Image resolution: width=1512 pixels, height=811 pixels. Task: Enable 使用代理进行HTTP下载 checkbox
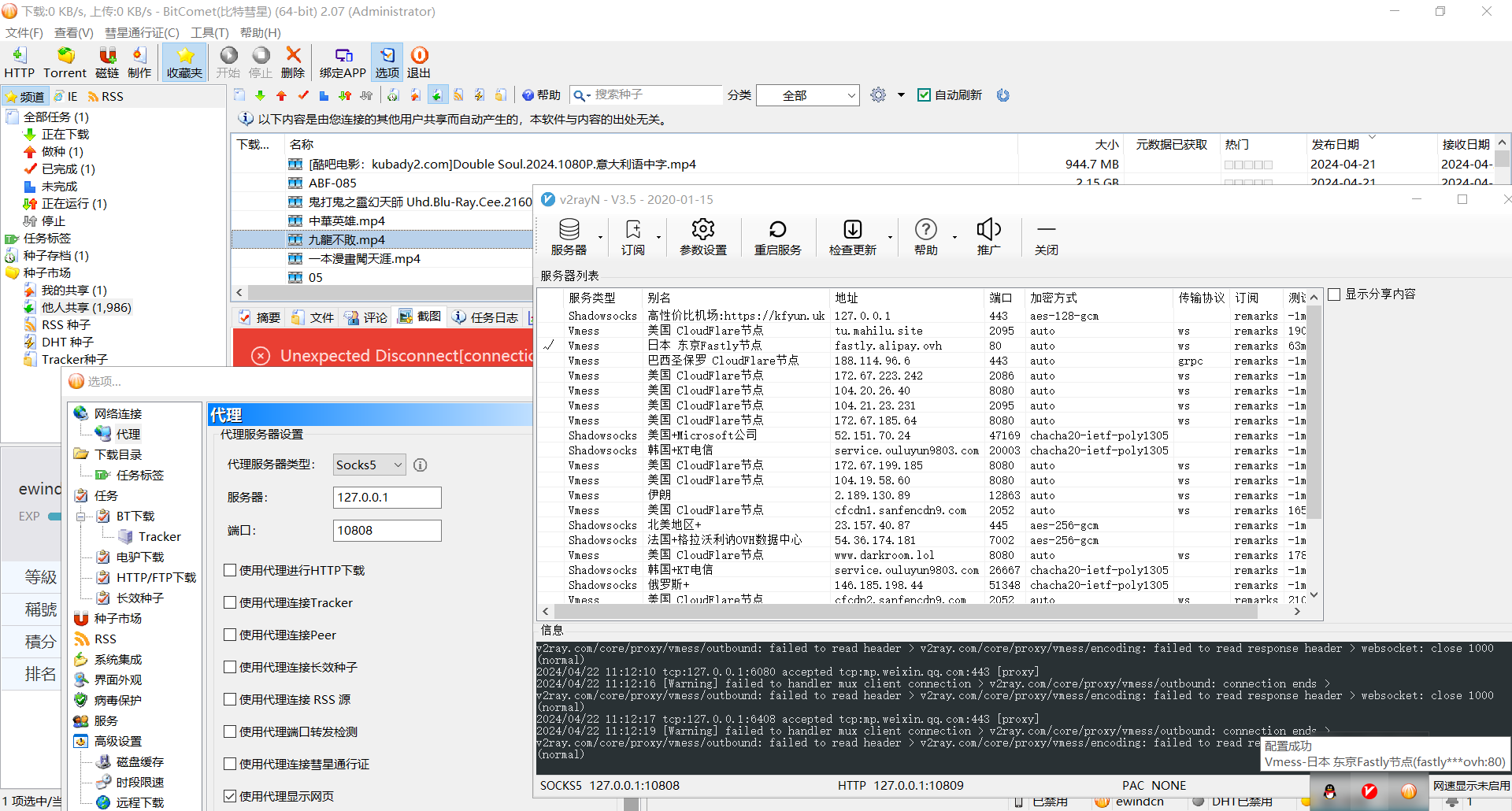click(230, 570)
